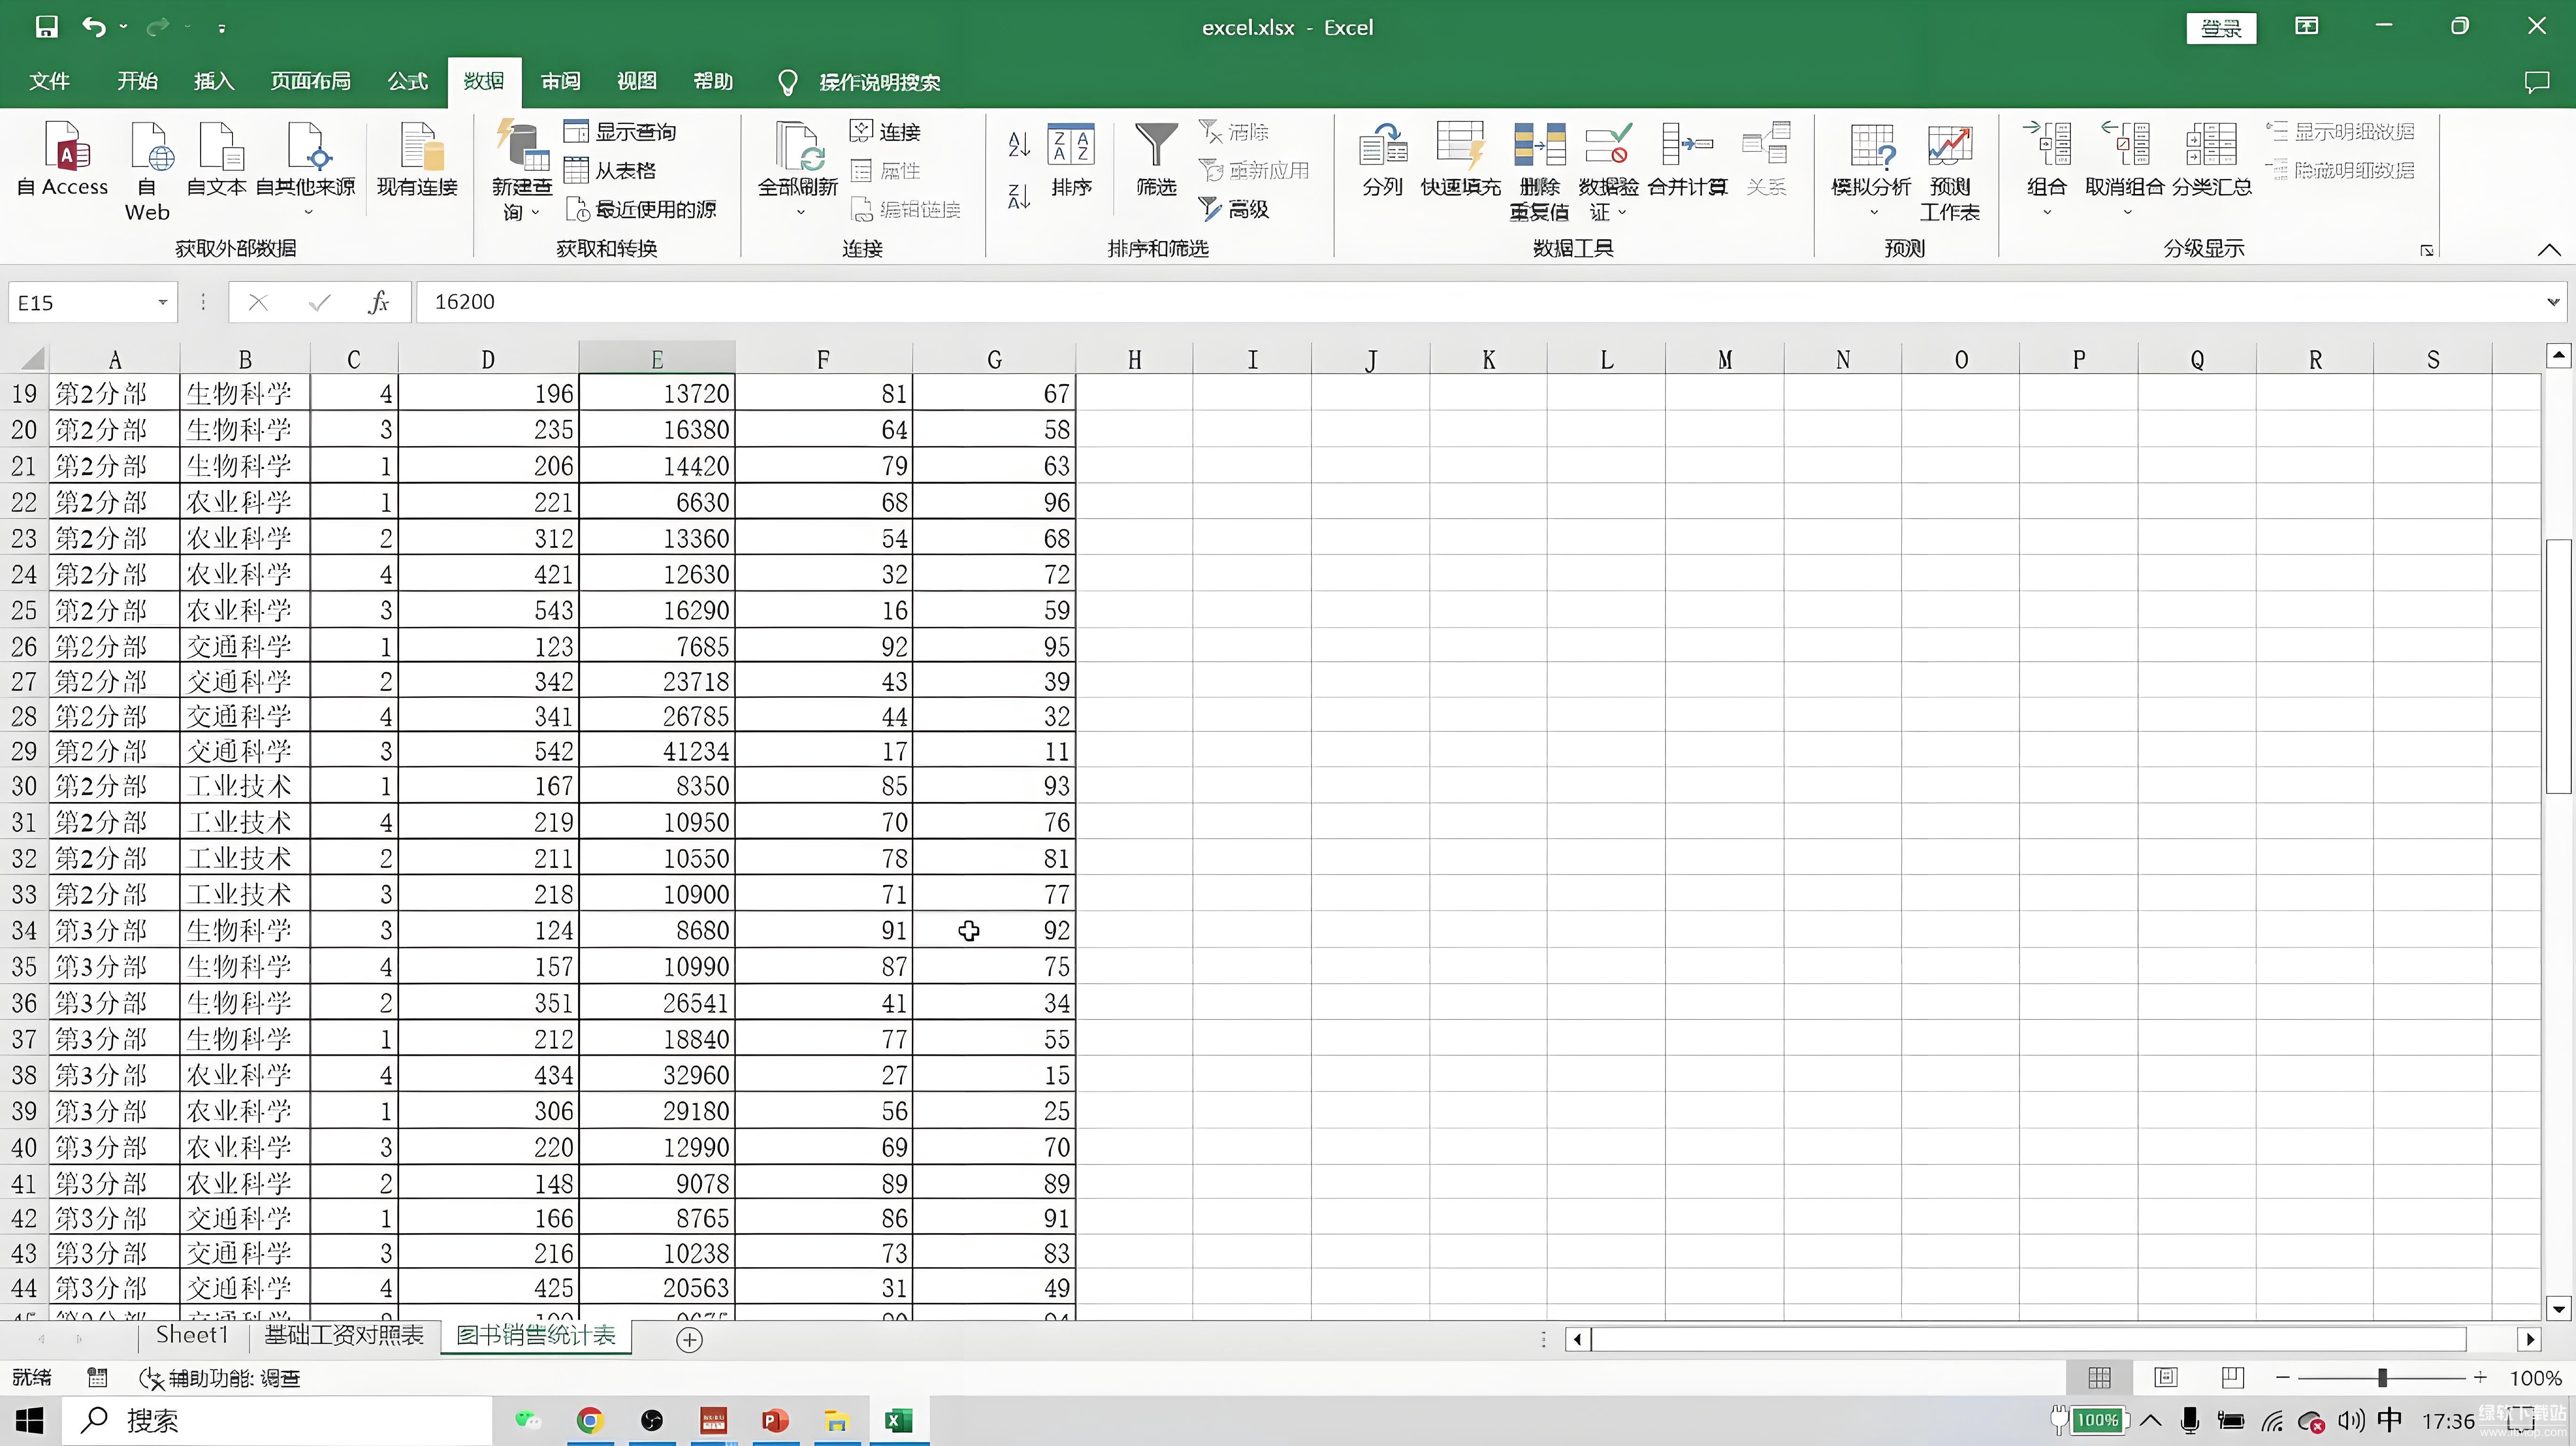Switch to the View (视图) tab
Screen dimensions: 2576x1446
(x=637, y=81)
